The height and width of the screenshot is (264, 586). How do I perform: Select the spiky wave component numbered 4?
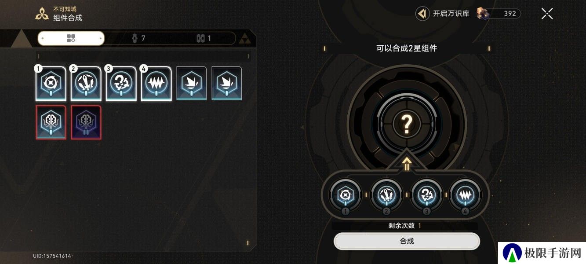pyautogui.click(x=156, y=84)
